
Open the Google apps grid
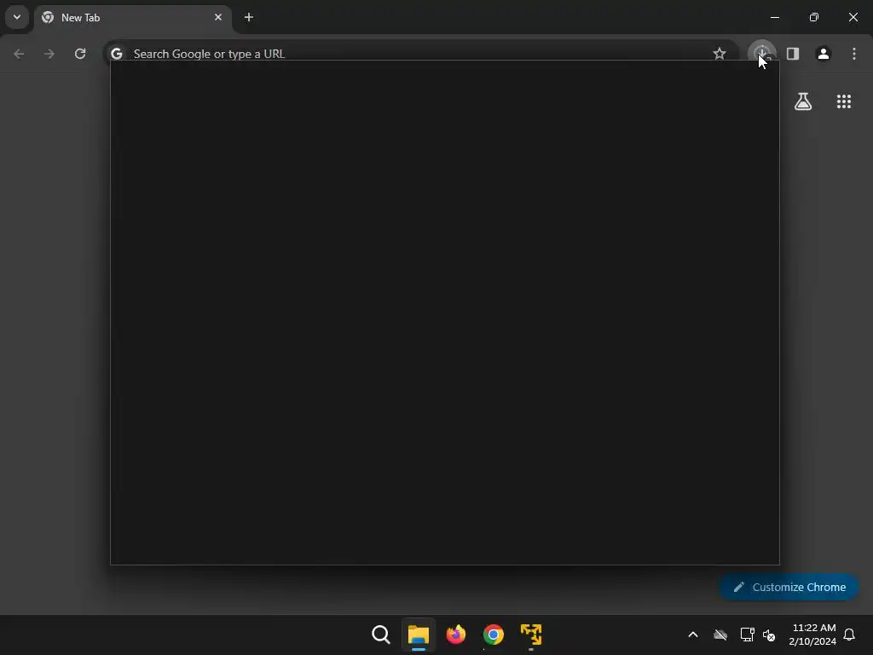[844, 101]
